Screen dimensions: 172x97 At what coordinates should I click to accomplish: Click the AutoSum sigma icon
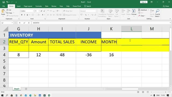coord(139,10)
